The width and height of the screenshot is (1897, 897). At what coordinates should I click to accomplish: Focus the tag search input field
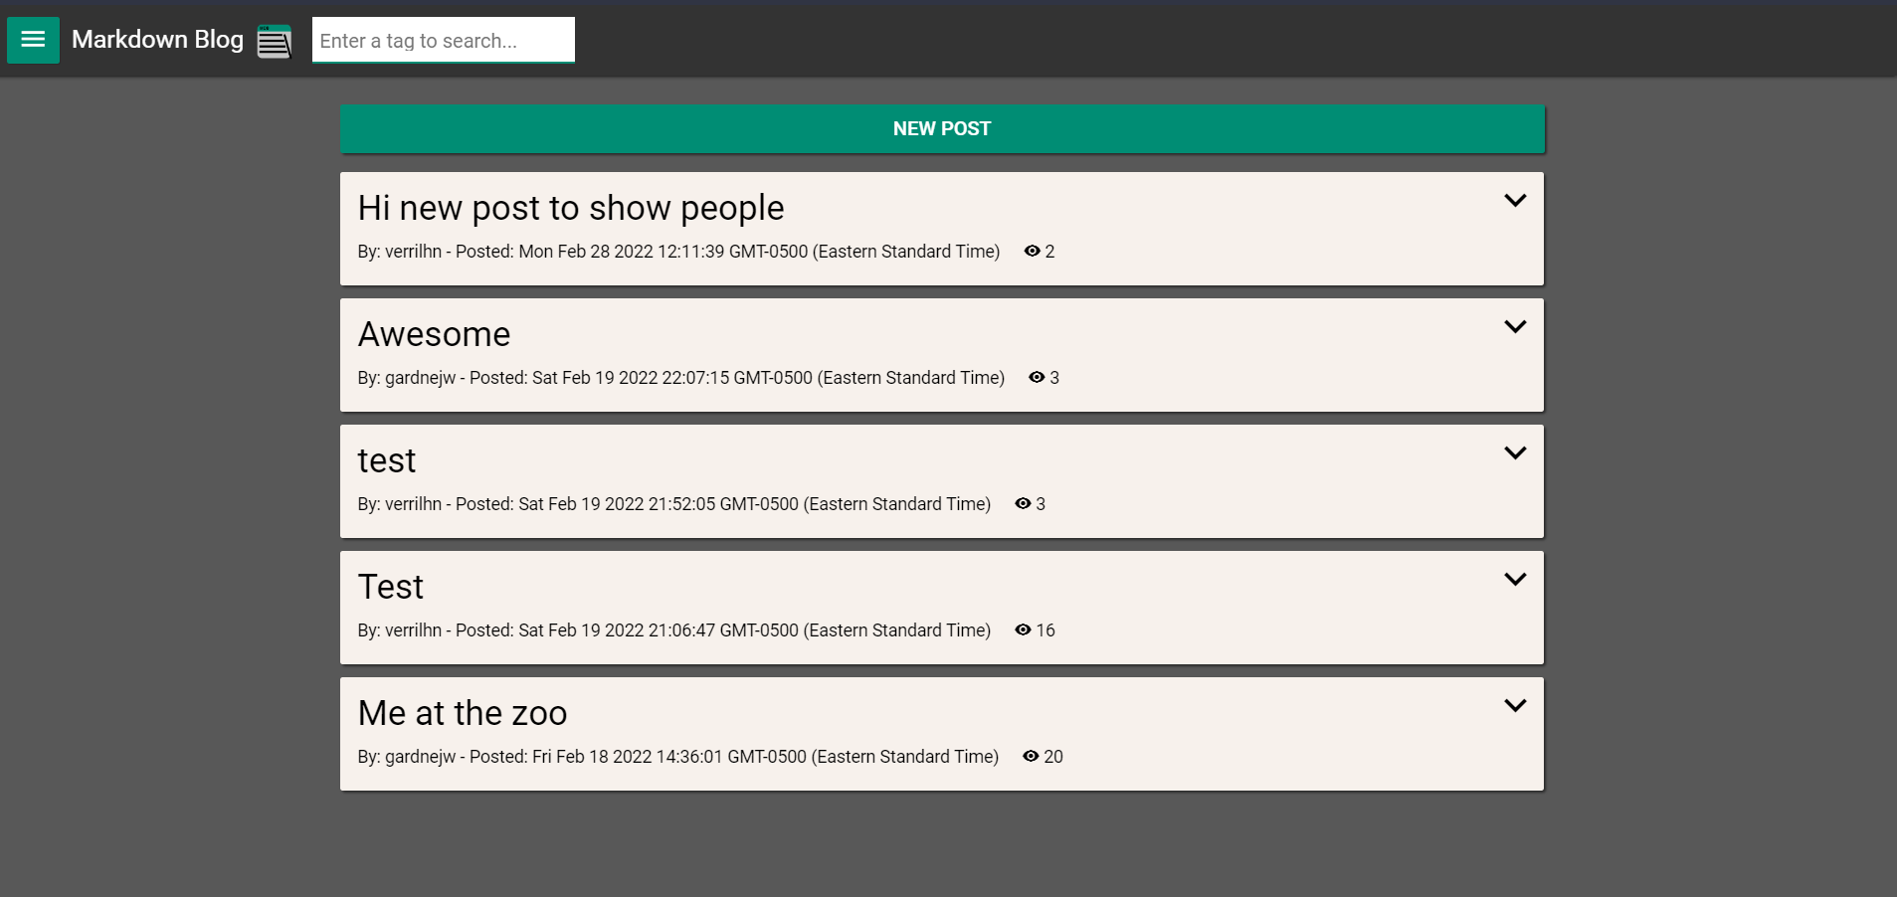pyautogui.click(x=443, y=41)
